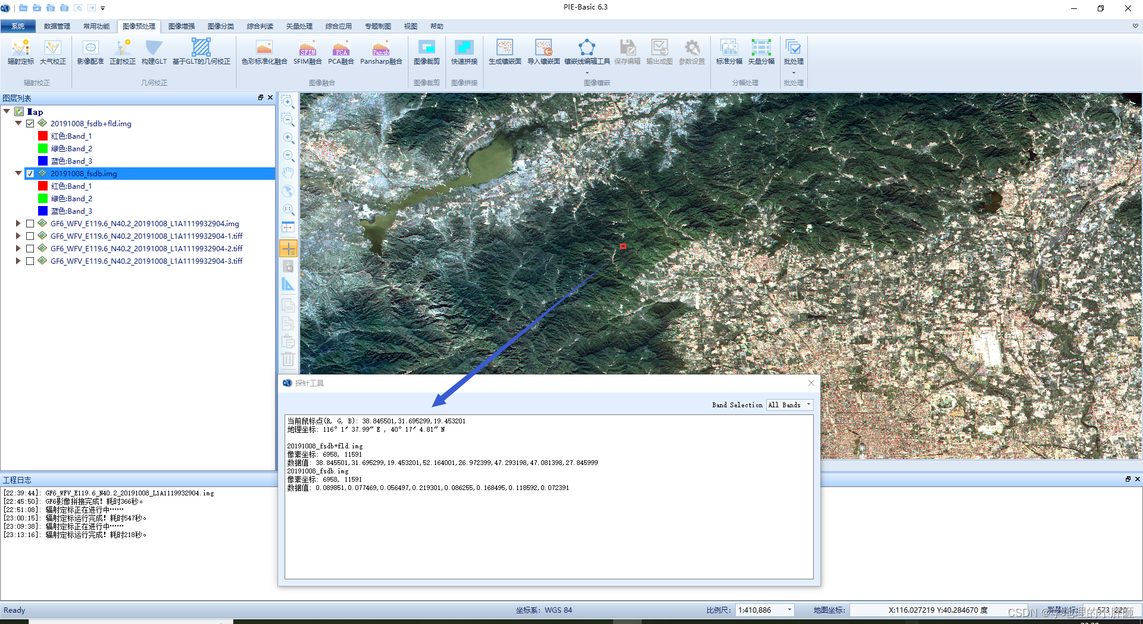Launch the SFIM融合 fusion tool
This screenshot has width=1143, height=624.
click(x=308, y=52)
